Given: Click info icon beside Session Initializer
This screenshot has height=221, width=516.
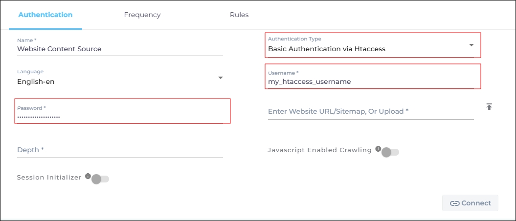Looking at the screenshot, I should (88, 176).
